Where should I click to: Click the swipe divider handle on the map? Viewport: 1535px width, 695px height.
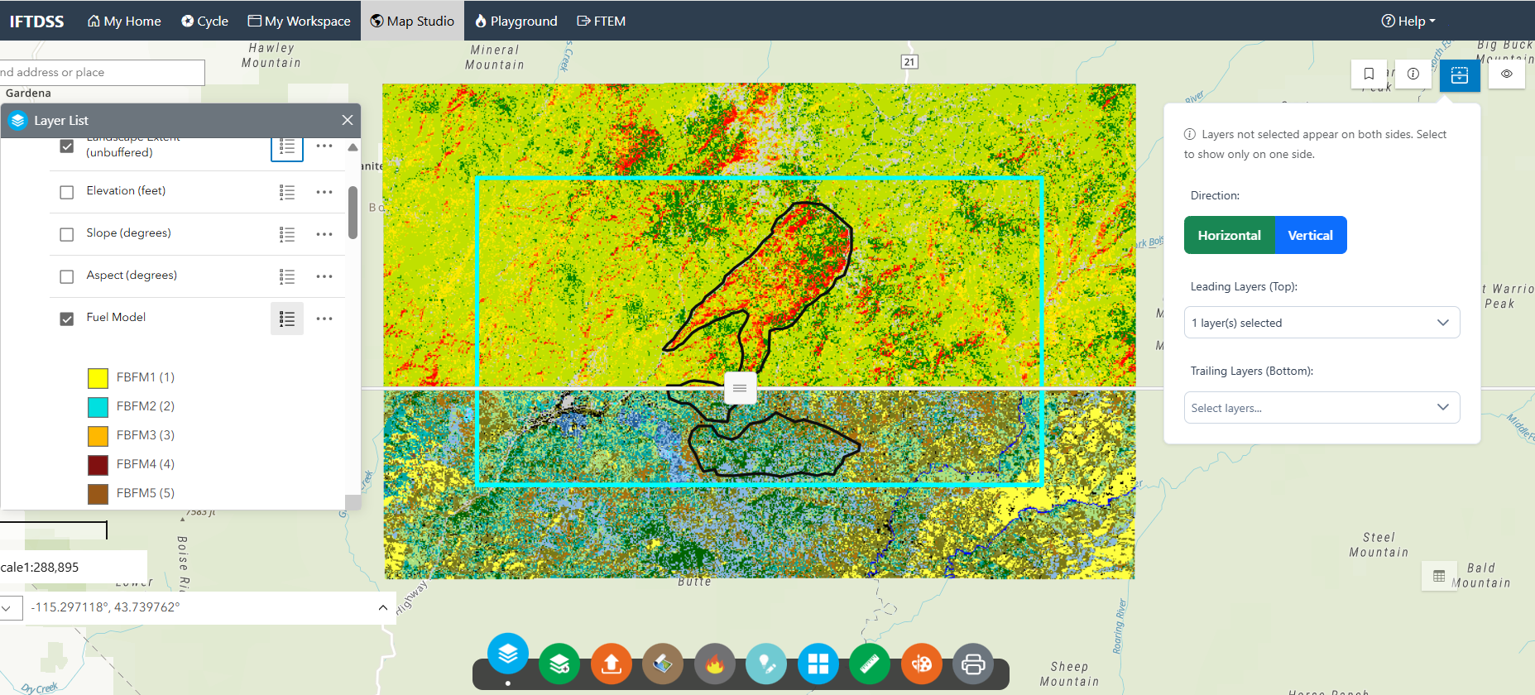click(740, 388)
